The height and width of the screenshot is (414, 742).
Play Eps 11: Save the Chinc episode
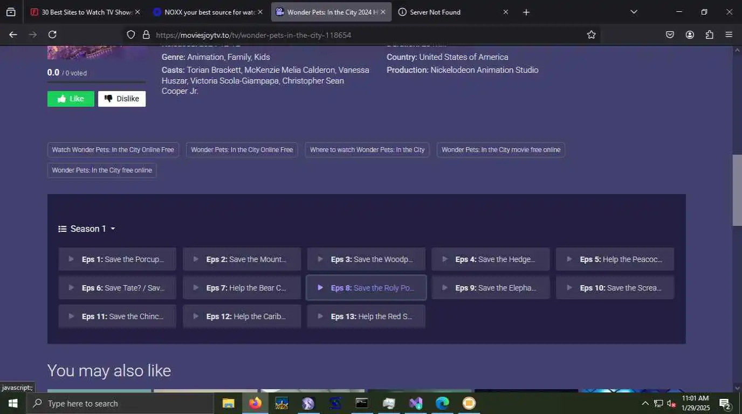[x=118, y=316]
